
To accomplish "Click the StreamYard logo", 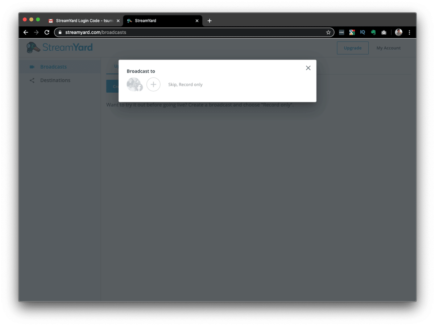I will click(x=60, y=47).
